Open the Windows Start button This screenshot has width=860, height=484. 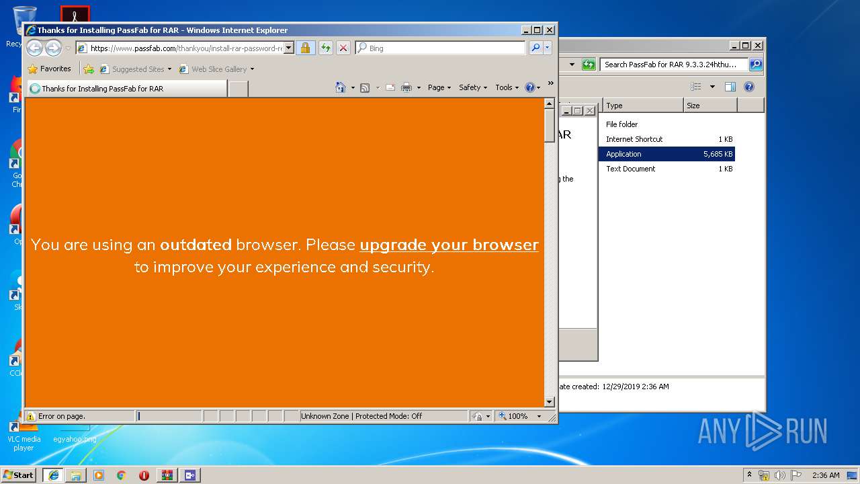[19, 475]
